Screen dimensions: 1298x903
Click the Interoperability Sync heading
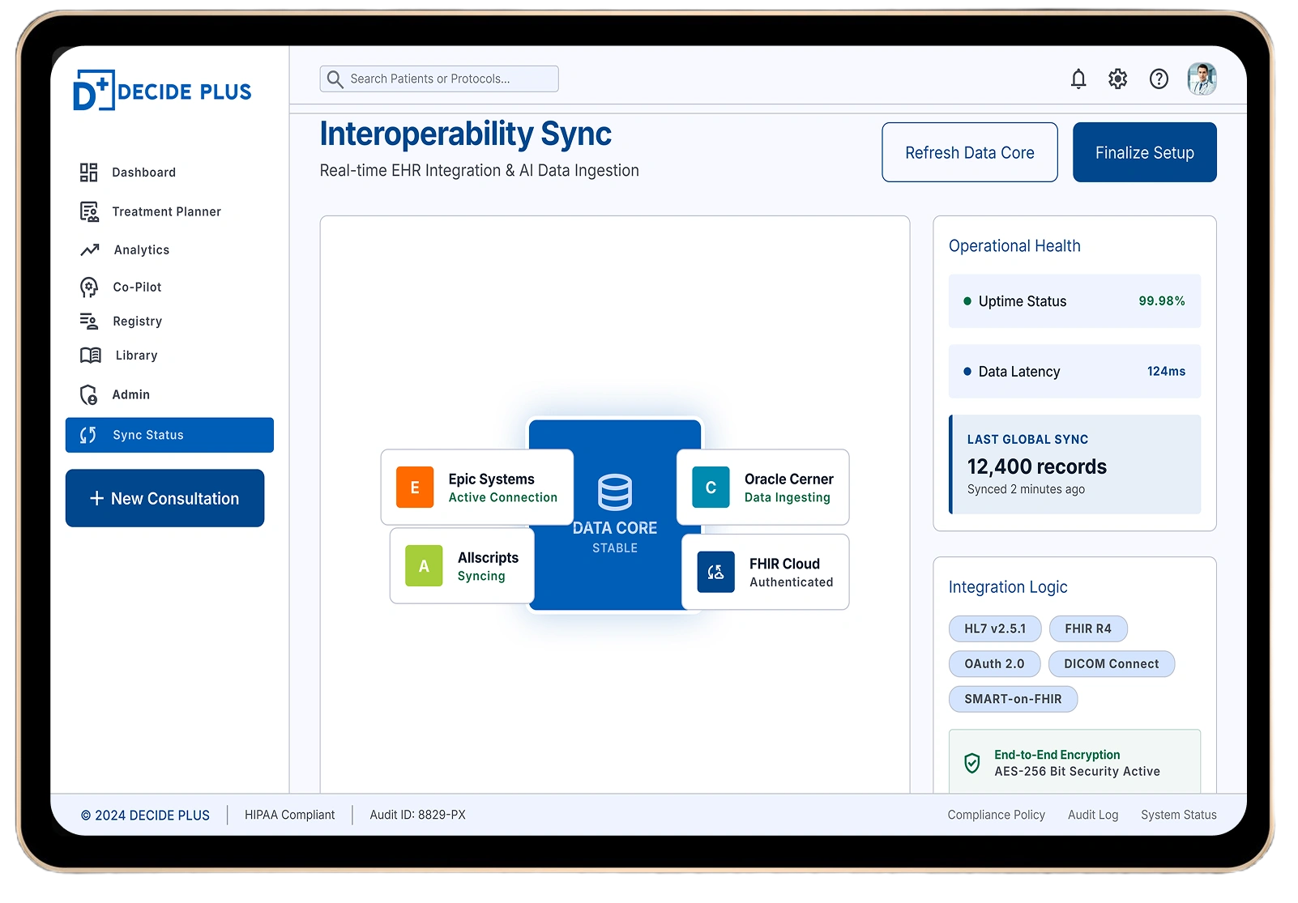(x=466, y=134)
